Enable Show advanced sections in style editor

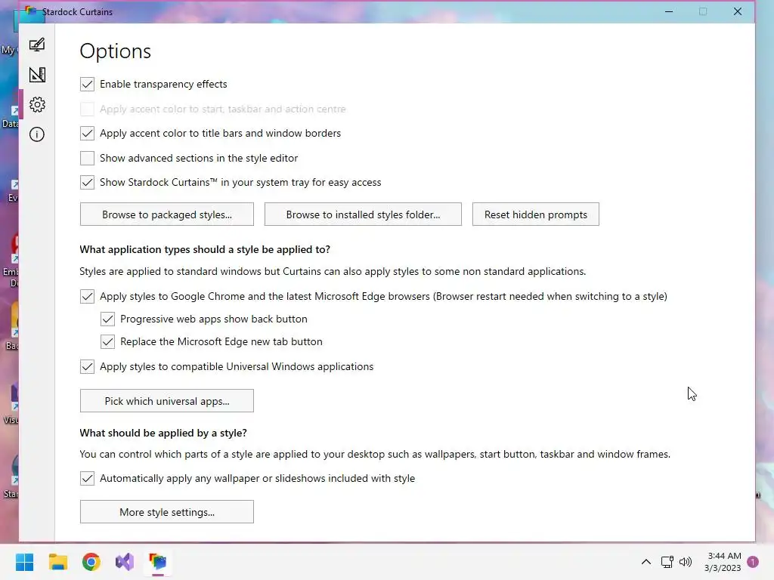click(x=88, y=158)
